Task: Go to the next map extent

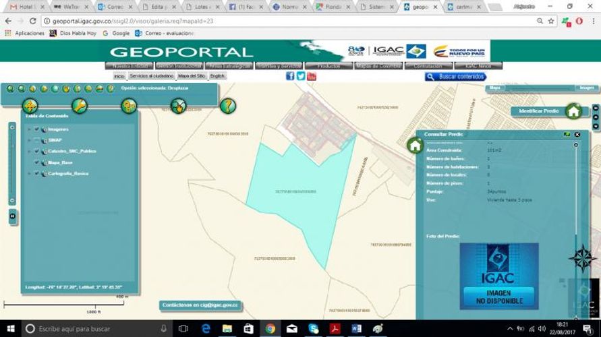Action: [44, 88]
